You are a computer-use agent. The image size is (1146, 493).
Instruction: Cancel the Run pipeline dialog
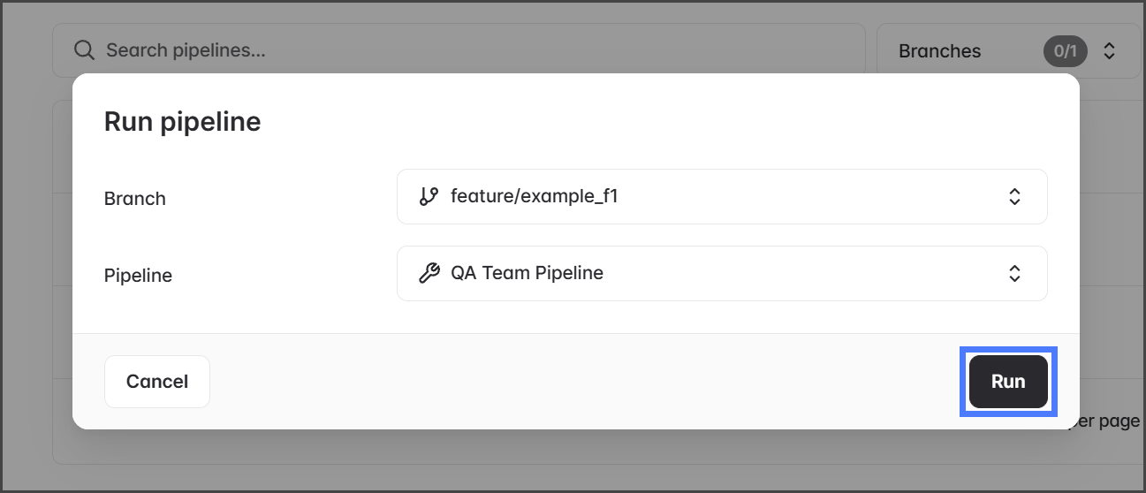(157, 382)
